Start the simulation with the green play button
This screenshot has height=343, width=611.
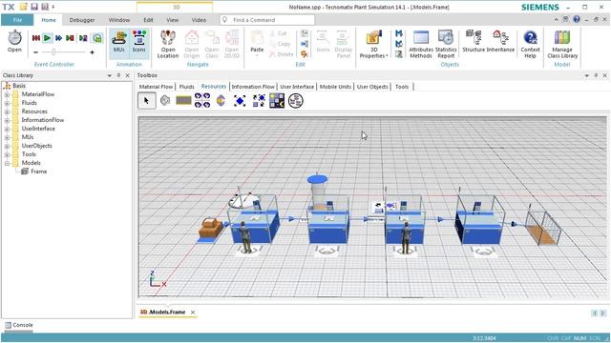[x=47, y=38]
